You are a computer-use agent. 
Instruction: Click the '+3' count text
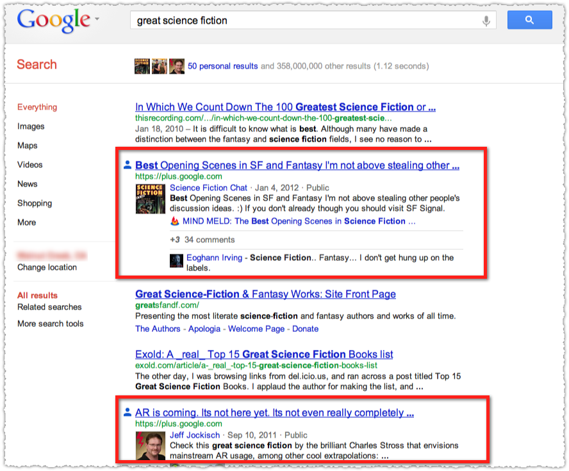coord(175,240)
